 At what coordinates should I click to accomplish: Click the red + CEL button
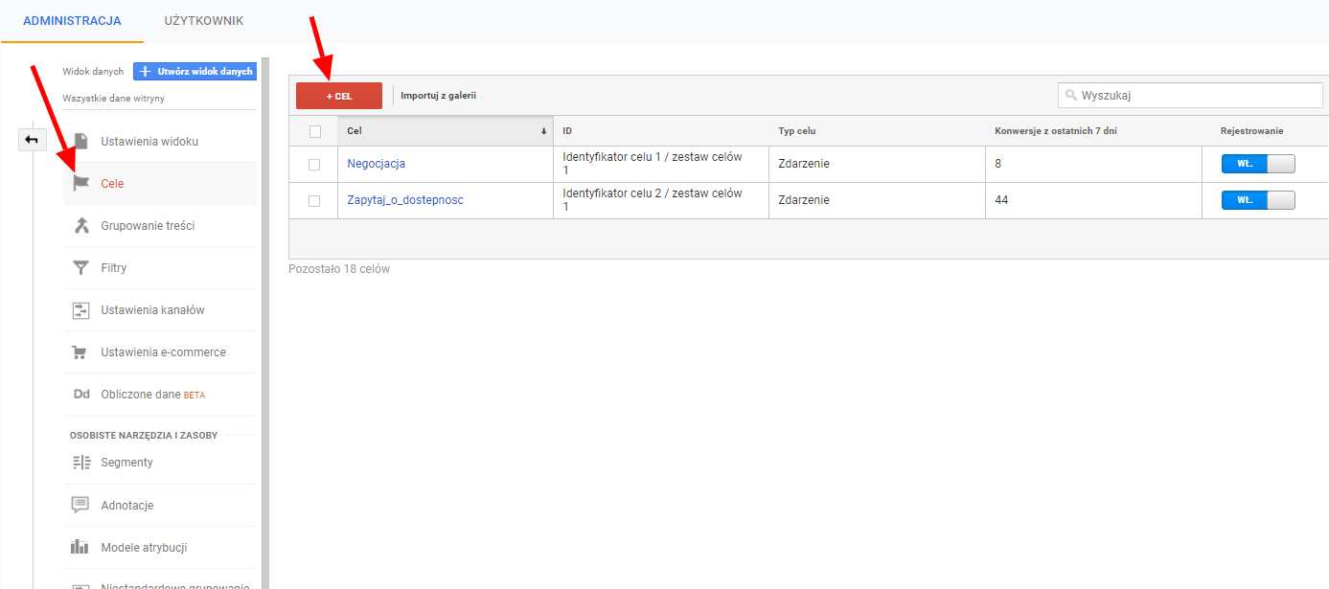[339, 96]
